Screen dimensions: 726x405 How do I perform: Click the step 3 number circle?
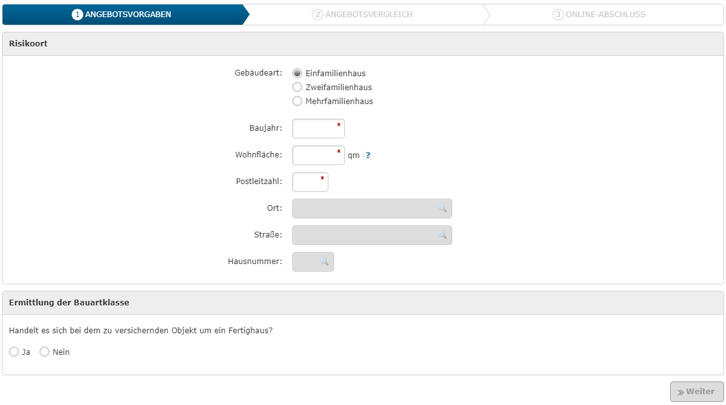click(558, 15)
